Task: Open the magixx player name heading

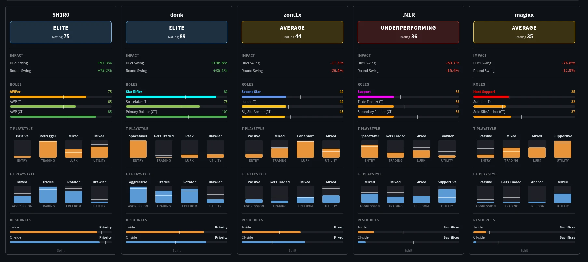Action: click(524, 15)
